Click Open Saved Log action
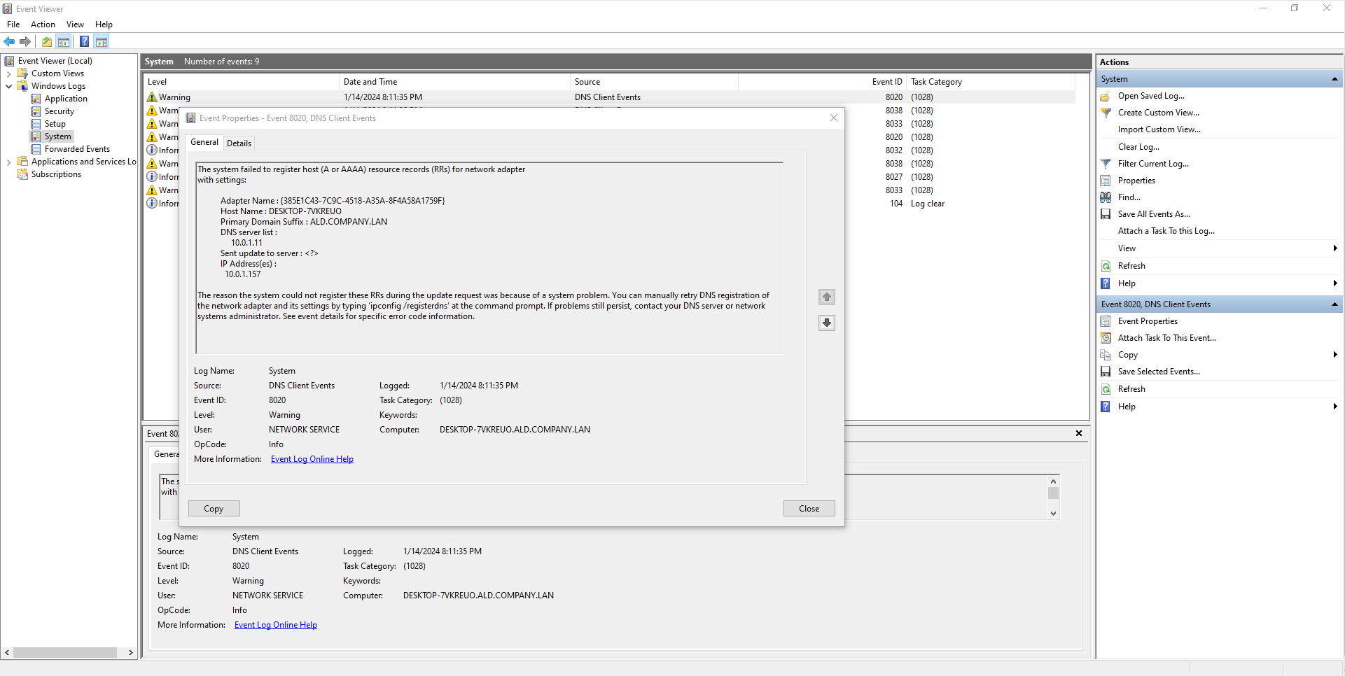1345x676 pixels. (1151, 96)
